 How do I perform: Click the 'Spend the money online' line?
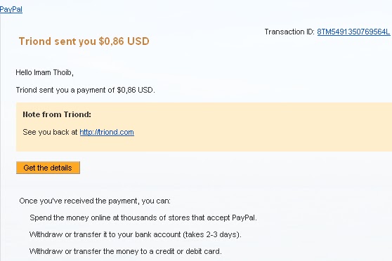click(143, 217)
